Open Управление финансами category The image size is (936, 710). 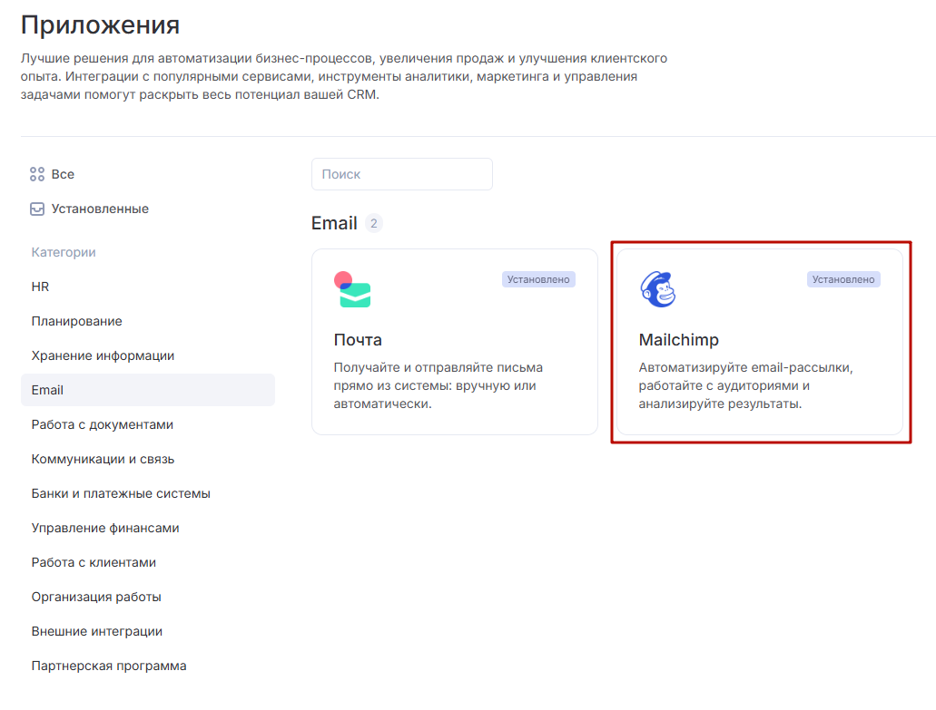pyautogui.click(x=147, y=528)
